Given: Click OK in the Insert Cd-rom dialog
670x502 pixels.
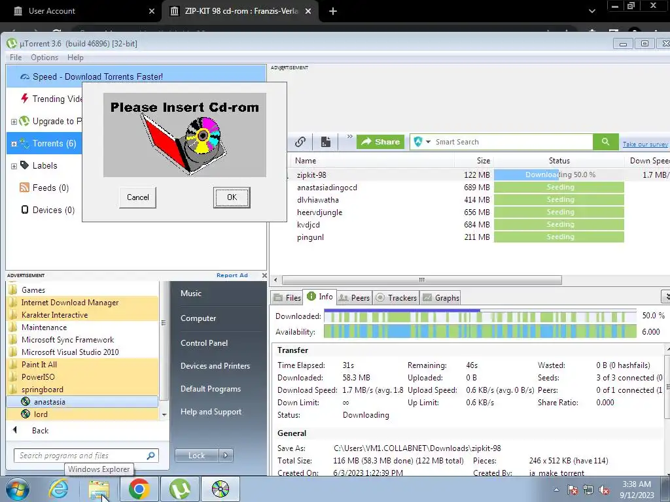Looking at the screenshot, I should (232, 197).
